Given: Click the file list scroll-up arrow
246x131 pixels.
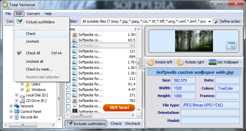Looking at the screenshot, I should coord(139,29).
